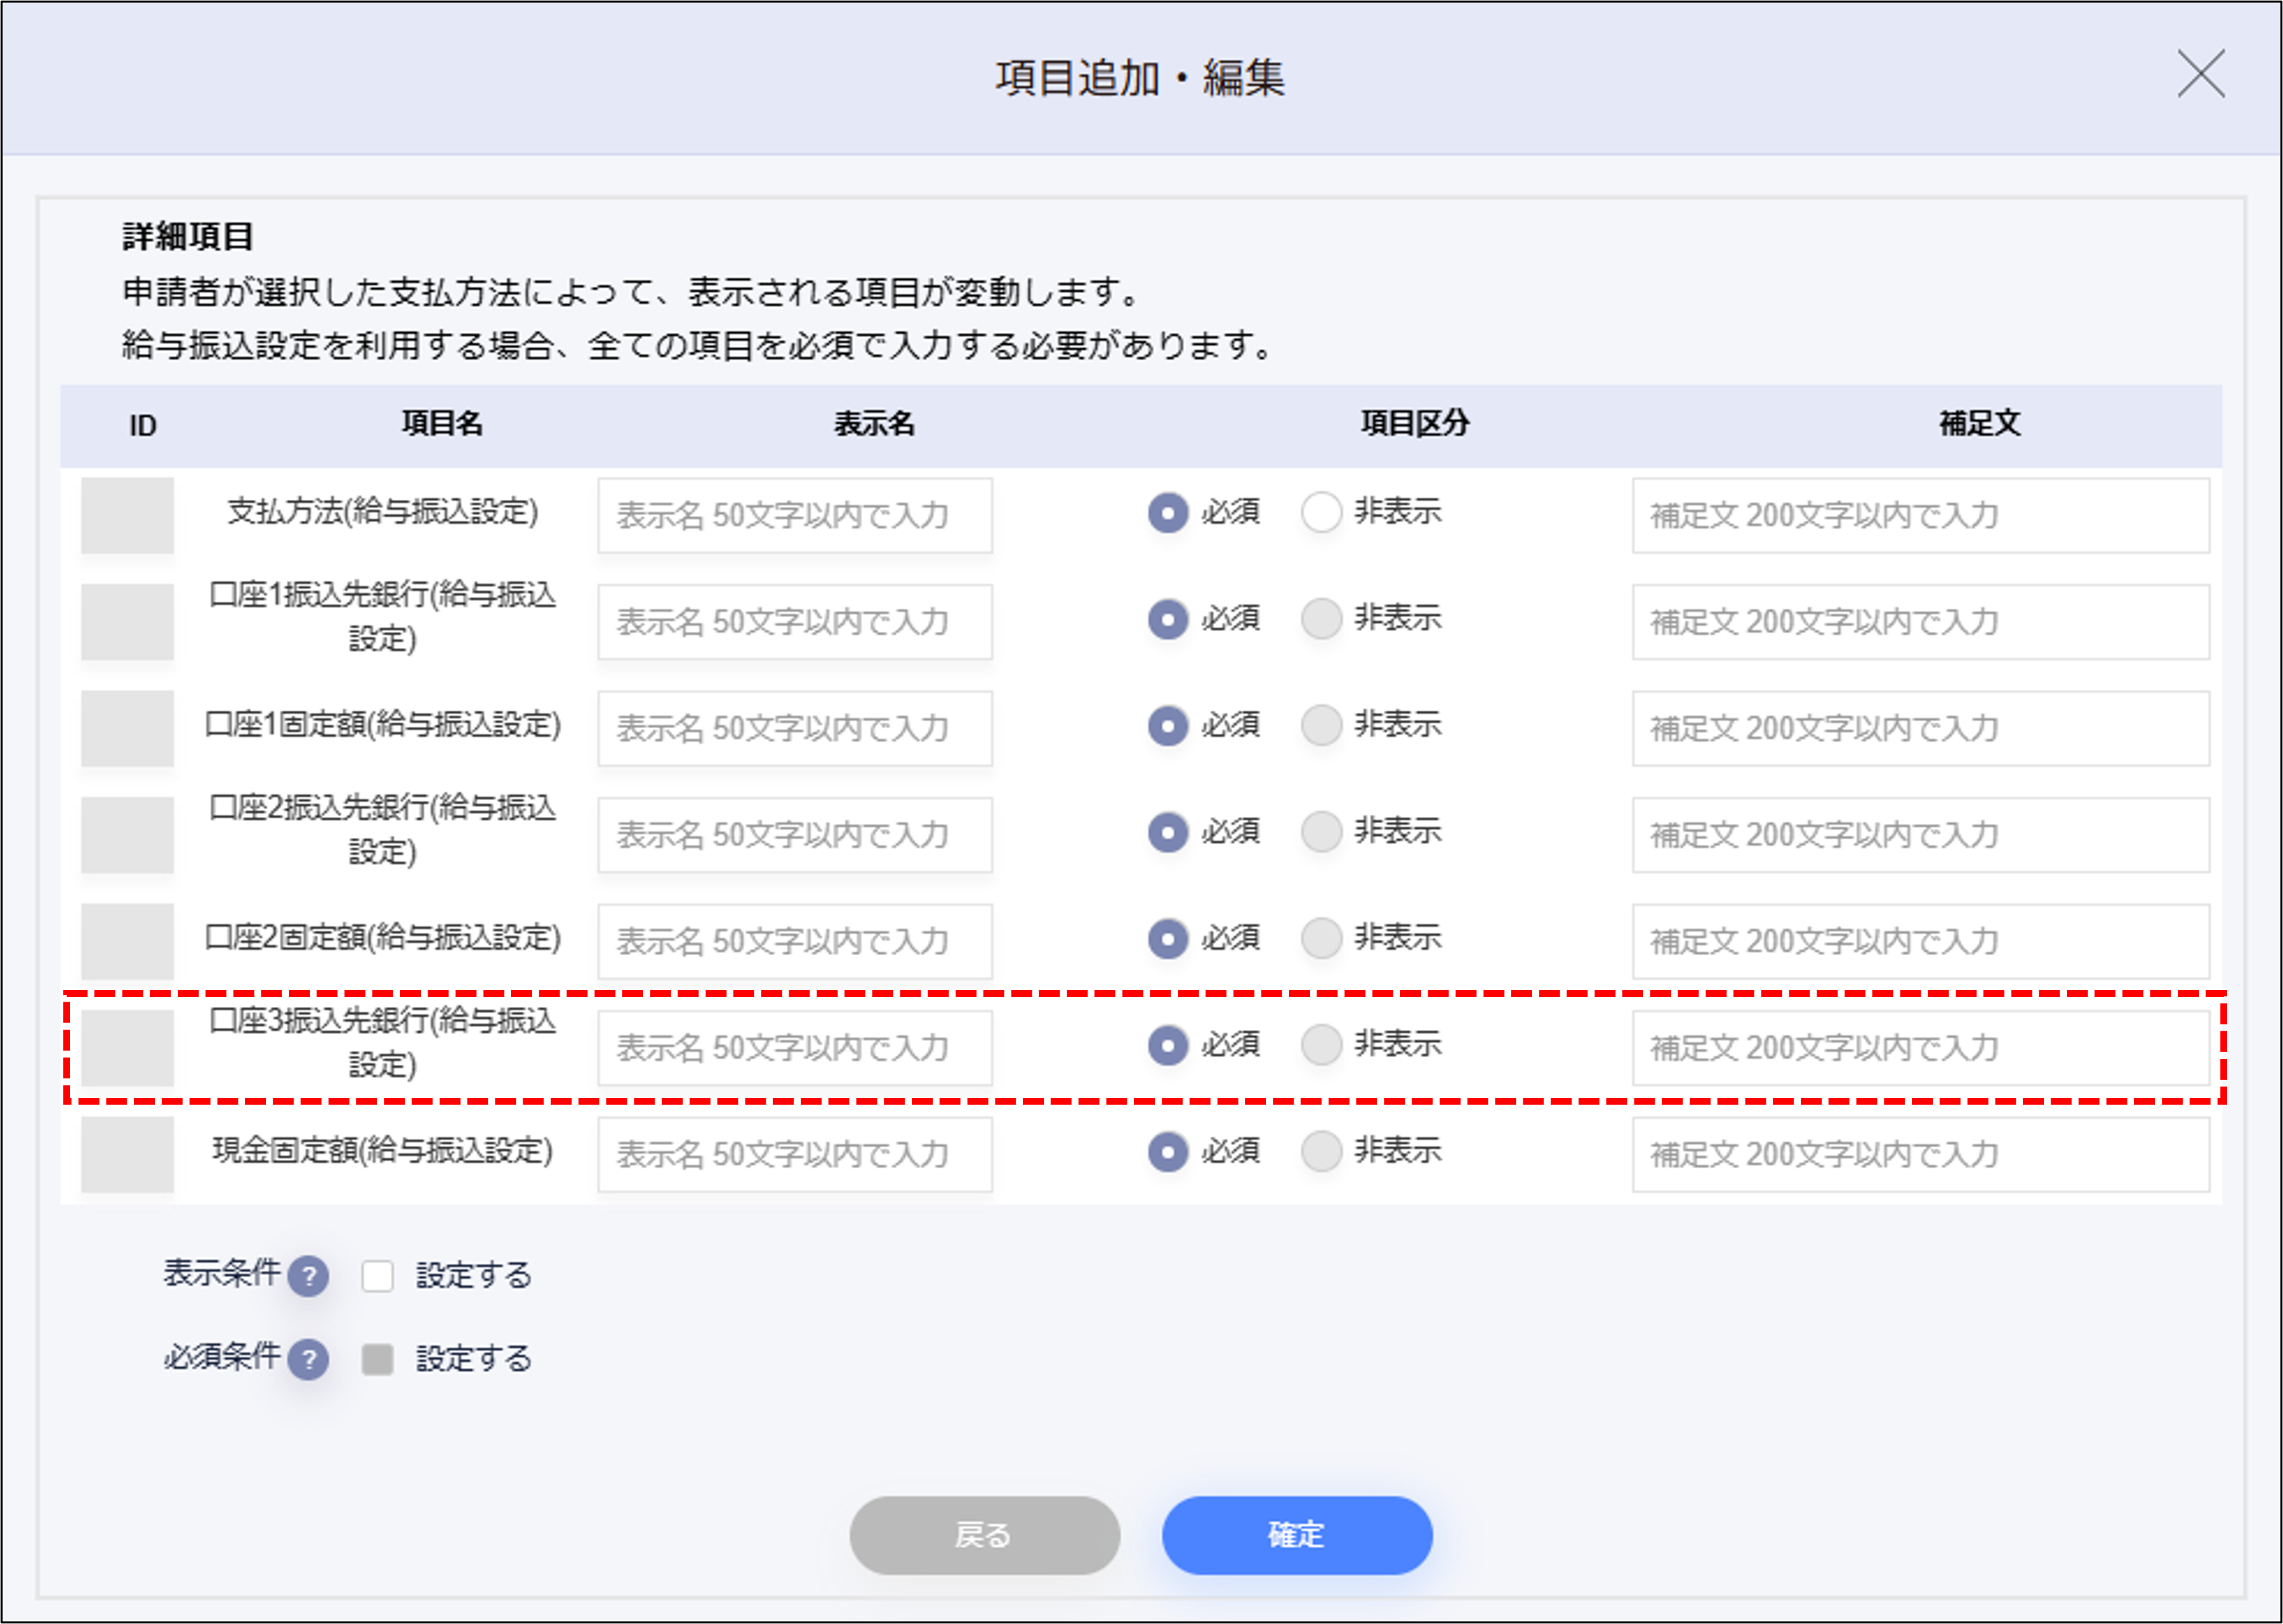This screenshot has height=1624, width=2283.
Task: Click the 表示名 field in highlighted 口座3 row
Action: click(795, 1046)
